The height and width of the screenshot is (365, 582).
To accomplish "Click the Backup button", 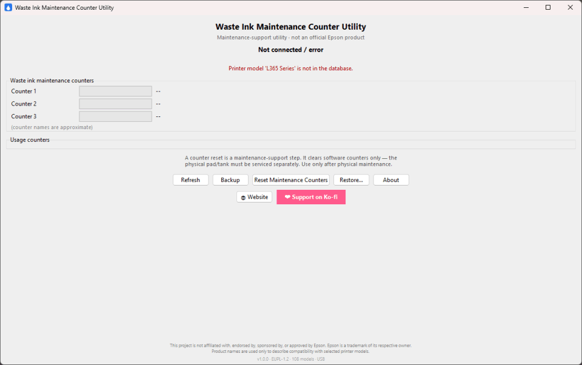I will 230,179.
